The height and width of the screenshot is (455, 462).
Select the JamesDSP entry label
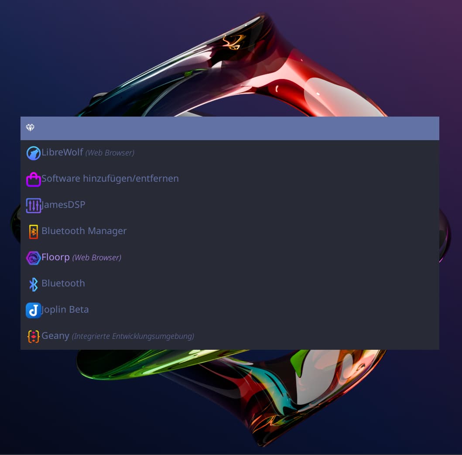click(63, 205)
